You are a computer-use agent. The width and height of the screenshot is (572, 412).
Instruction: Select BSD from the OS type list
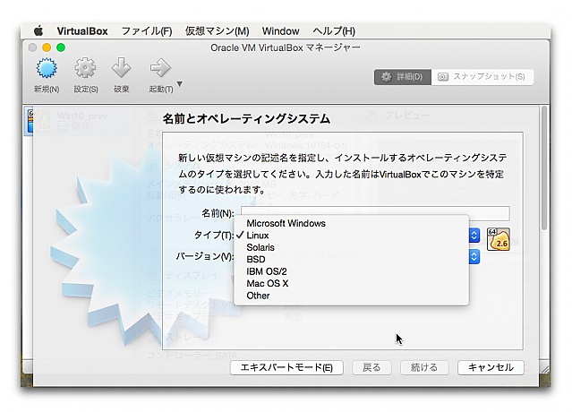coord(256,259)
